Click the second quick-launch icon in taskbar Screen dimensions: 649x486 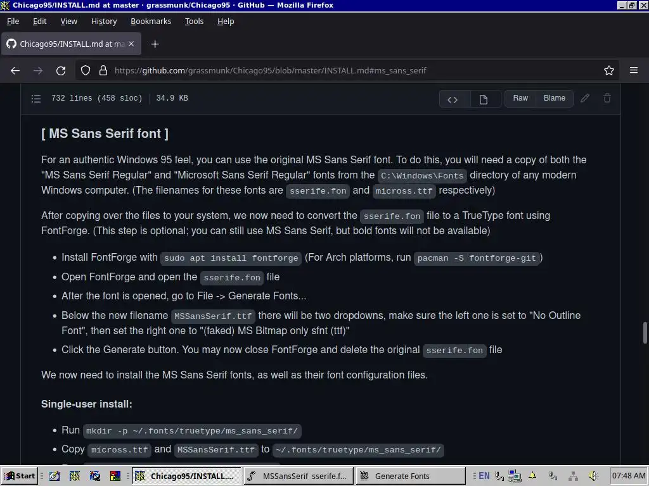[75, 476]
